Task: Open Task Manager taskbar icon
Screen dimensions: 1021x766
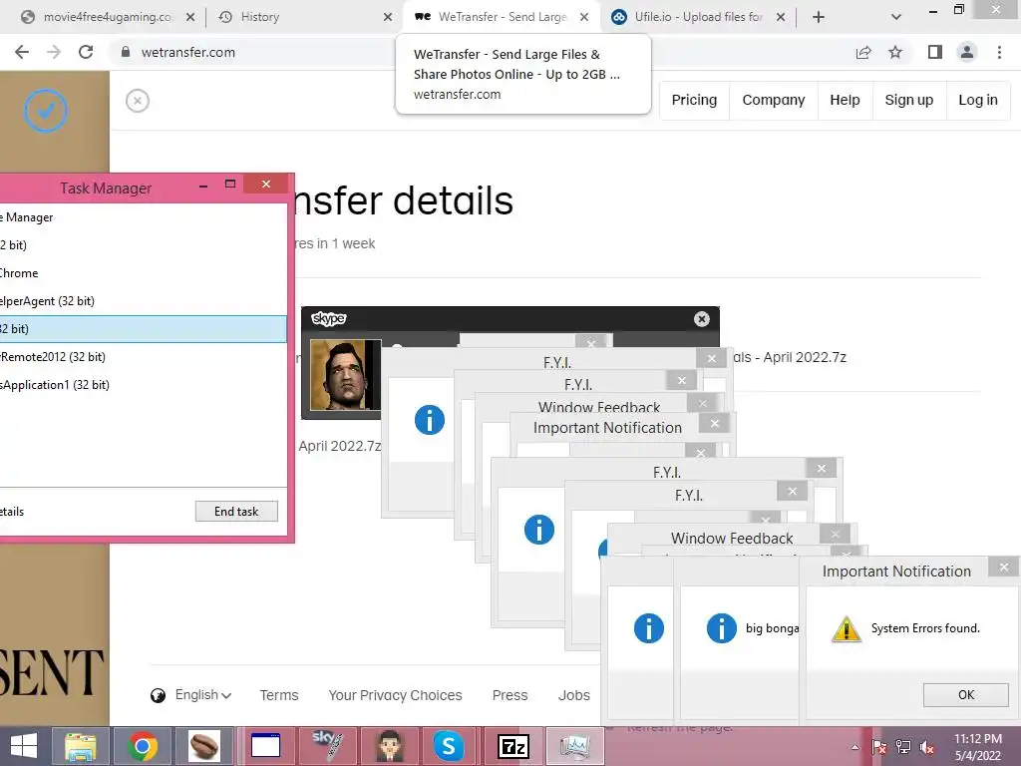Action: click(574, 746)
